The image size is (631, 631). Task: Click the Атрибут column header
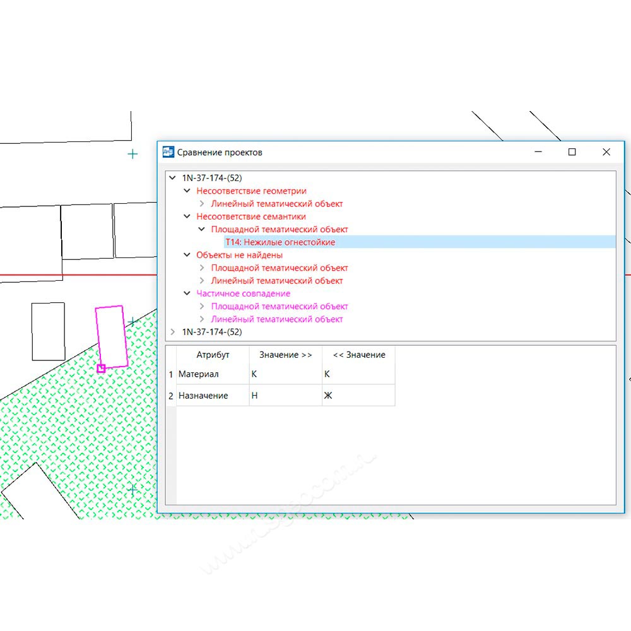[x=213, y=355]
